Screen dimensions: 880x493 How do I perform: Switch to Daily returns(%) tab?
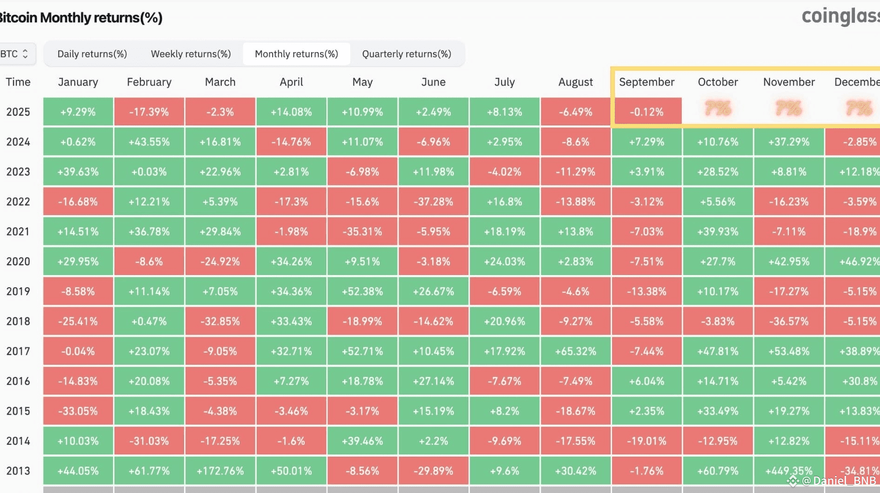pyautogui.click(x=92, y=54)
